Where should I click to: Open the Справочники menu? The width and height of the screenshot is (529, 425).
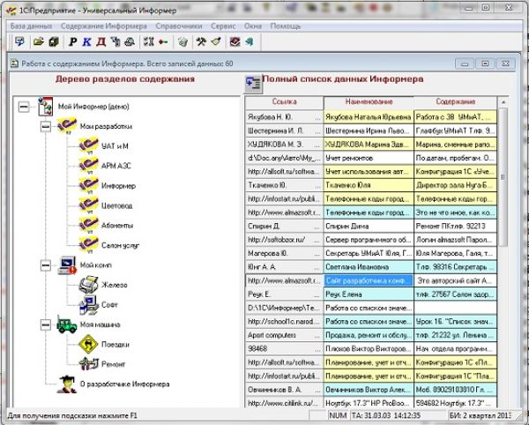pyautogui.click(x=178, y=26)
